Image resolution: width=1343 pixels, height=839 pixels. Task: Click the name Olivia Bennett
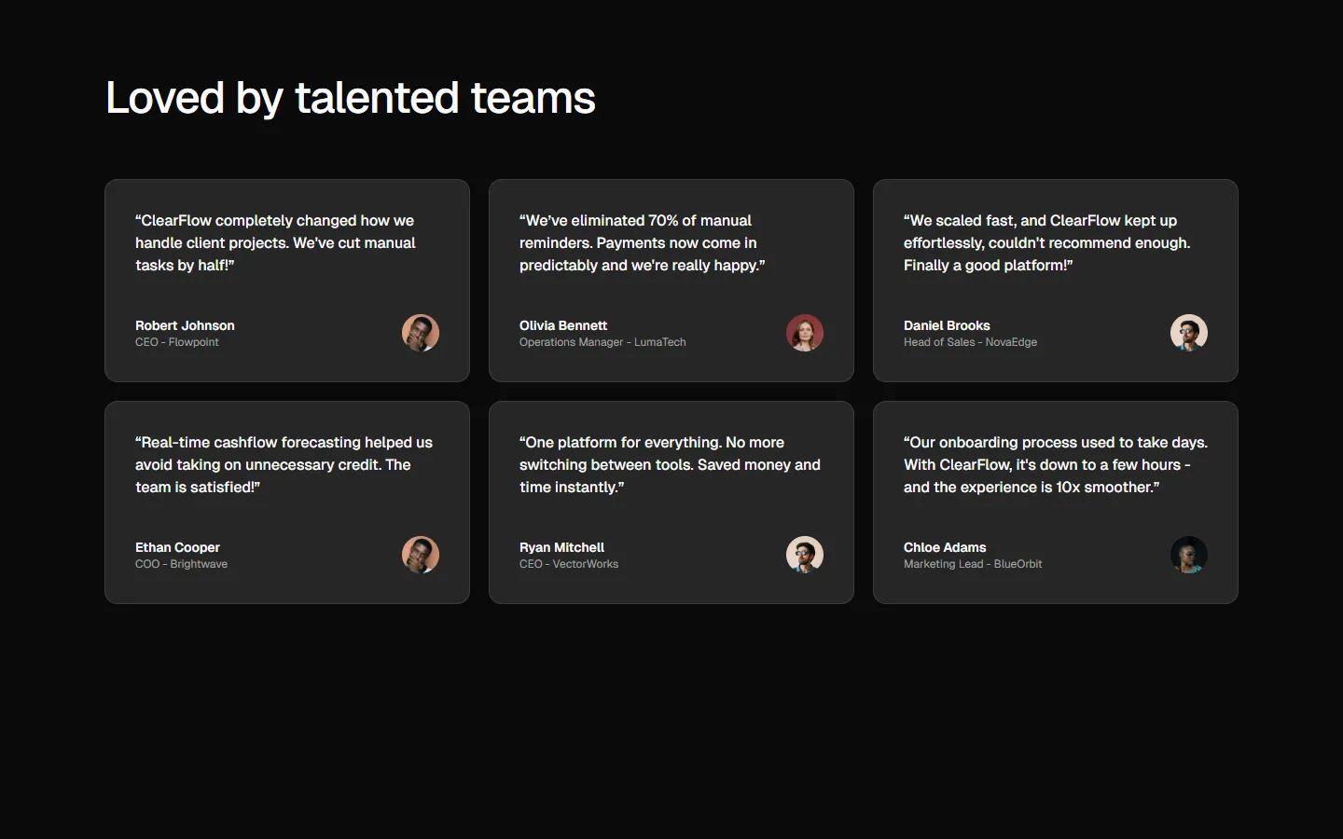[x=563, y=325]
